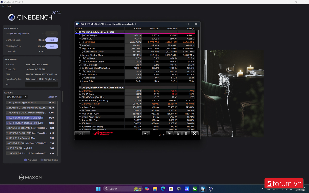
Task: Click the Average column header
Action: tap(186, 28)
